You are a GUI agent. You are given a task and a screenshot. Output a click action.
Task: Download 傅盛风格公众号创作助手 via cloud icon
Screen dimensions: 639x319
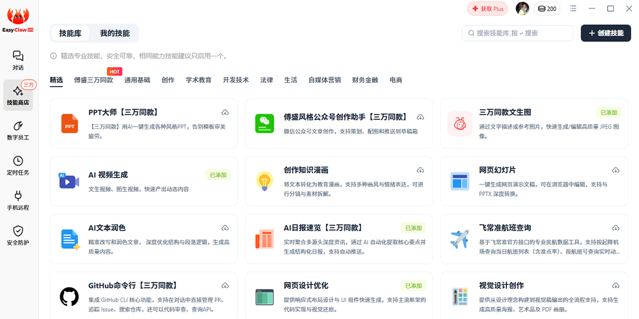click(421, 117)
